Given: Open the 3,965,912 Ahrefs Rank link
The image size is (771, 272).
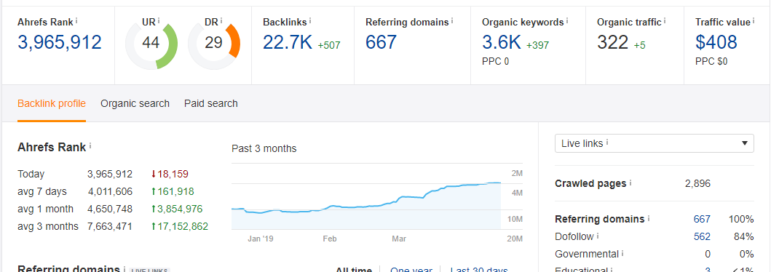Looking at the screenshot, I should [60, 43].
